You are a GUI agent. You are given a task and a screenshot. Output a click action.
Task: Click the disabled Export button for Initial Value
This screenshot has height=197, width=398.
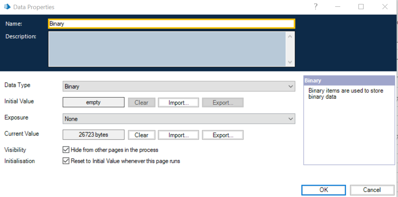223,102
